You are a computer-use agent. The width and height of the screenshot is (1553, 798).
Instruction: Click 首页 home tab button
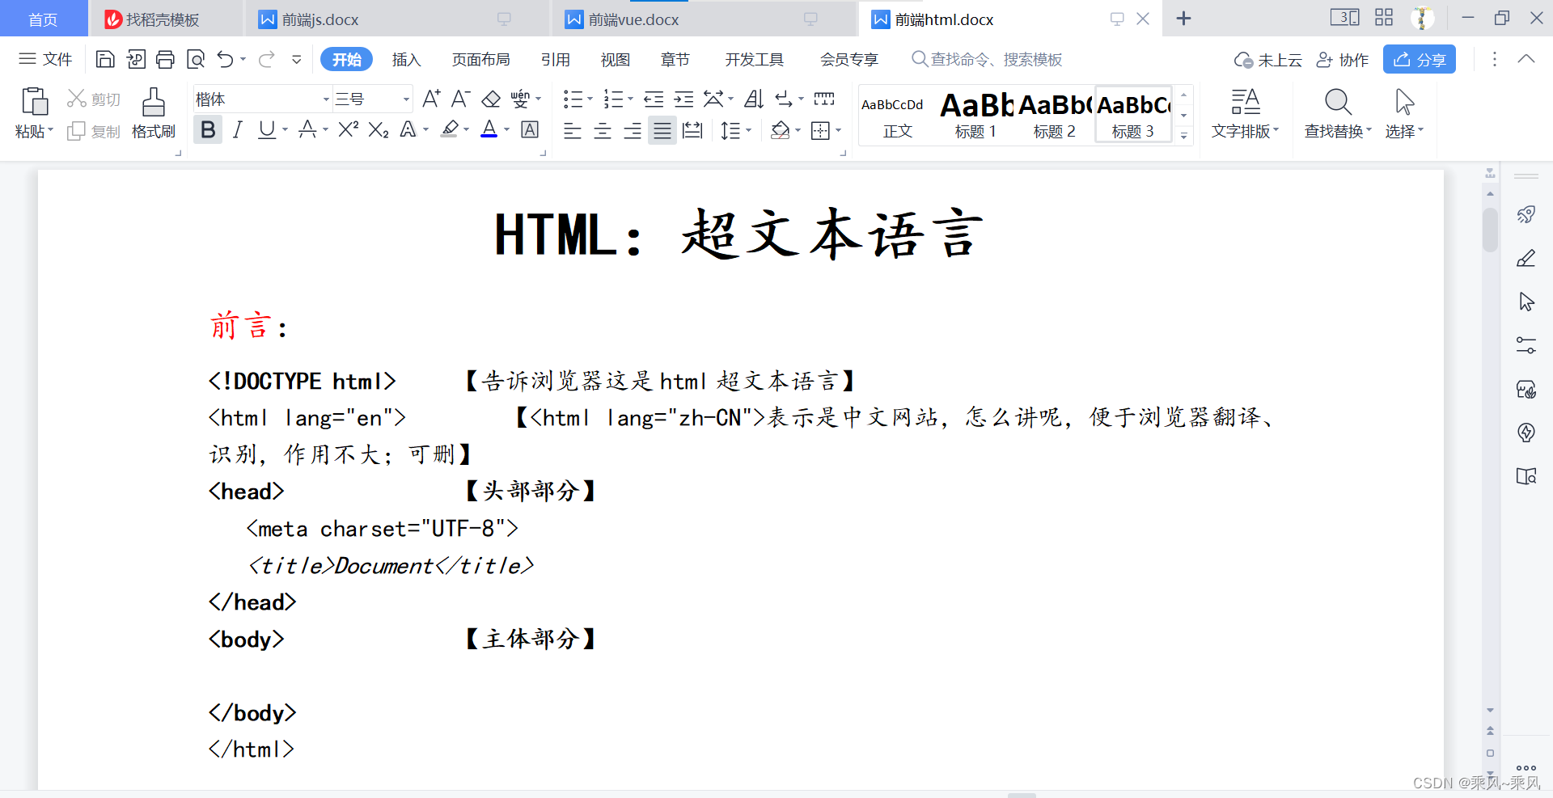pyautogui.click(x=43, y=19)
